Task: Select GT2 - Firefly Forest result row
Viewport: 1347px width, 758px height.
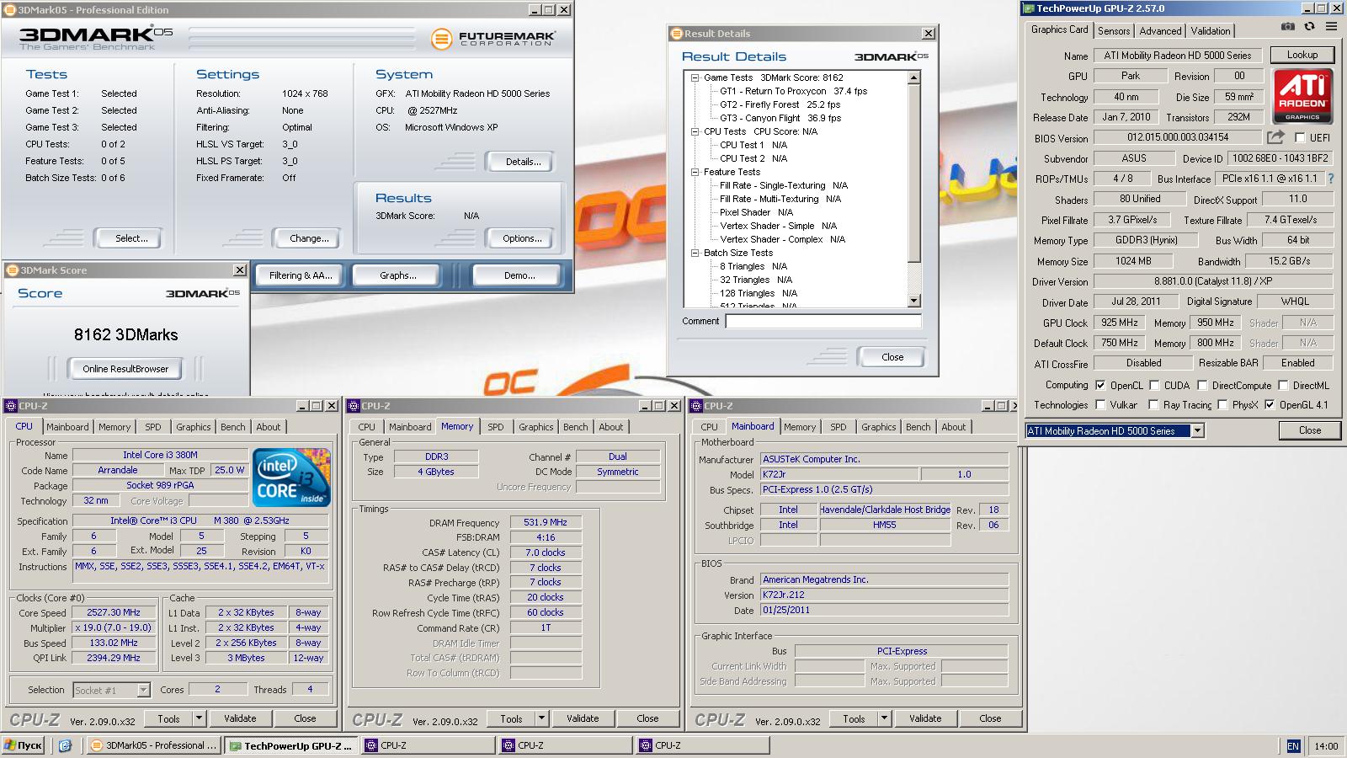Action: 780,104
